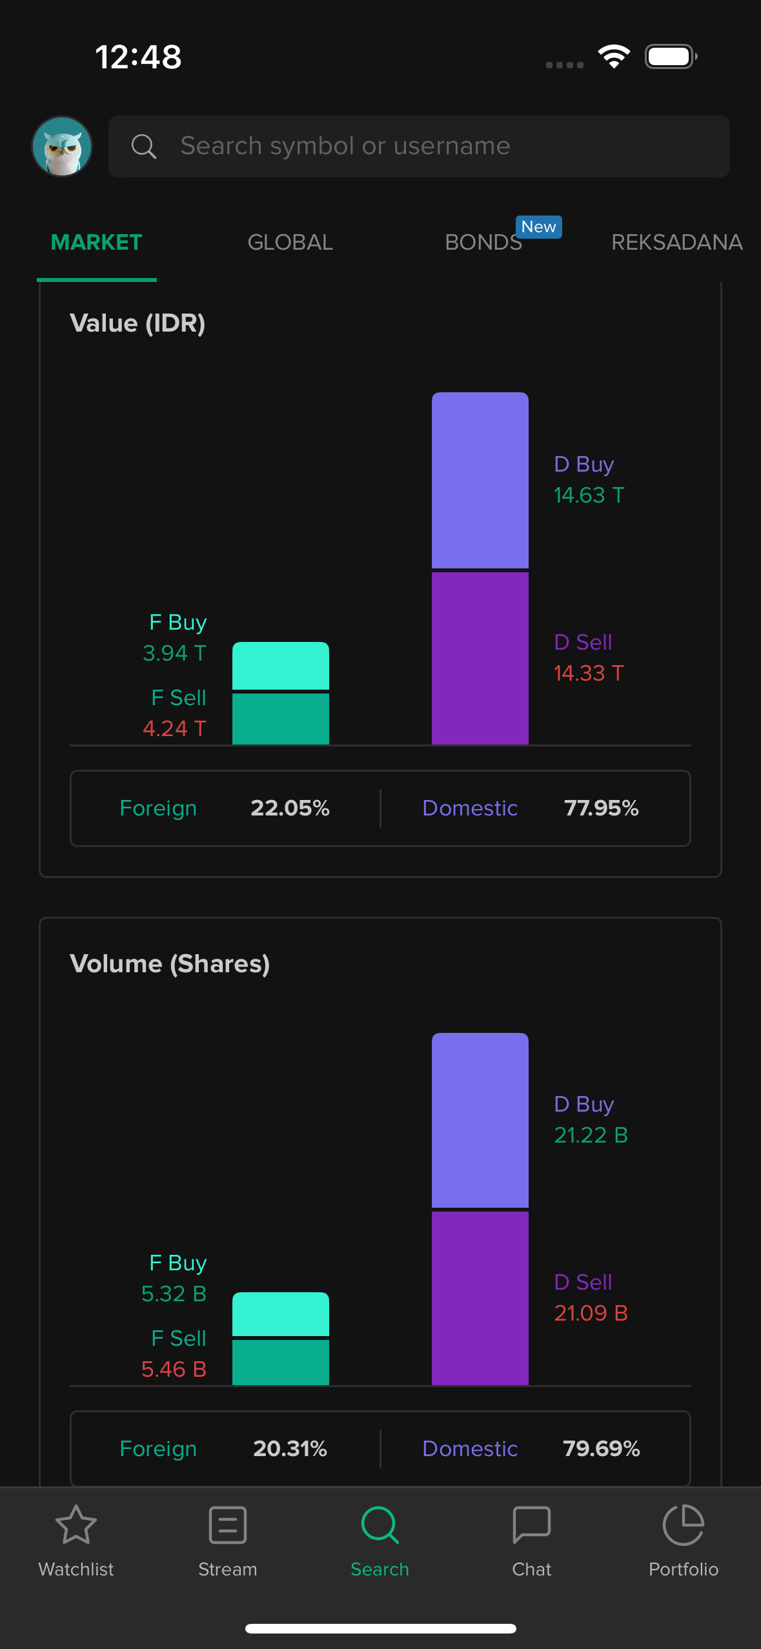Tap the New badge on Bonds
This screenshot has width=761, height=1649.
pyautogui.click(x=538, y=227)
